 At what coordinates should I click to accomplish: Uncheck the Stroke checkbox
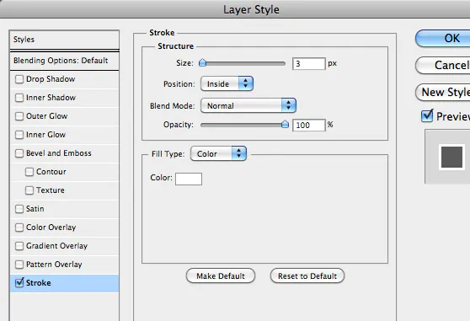pos(19,282)
